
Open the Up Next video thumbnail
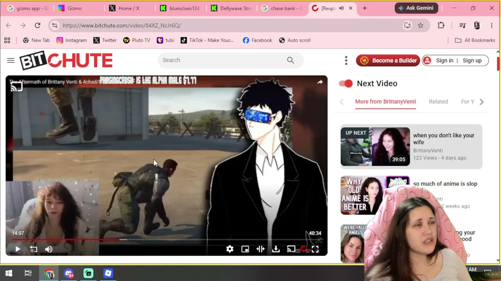(375, 147)
